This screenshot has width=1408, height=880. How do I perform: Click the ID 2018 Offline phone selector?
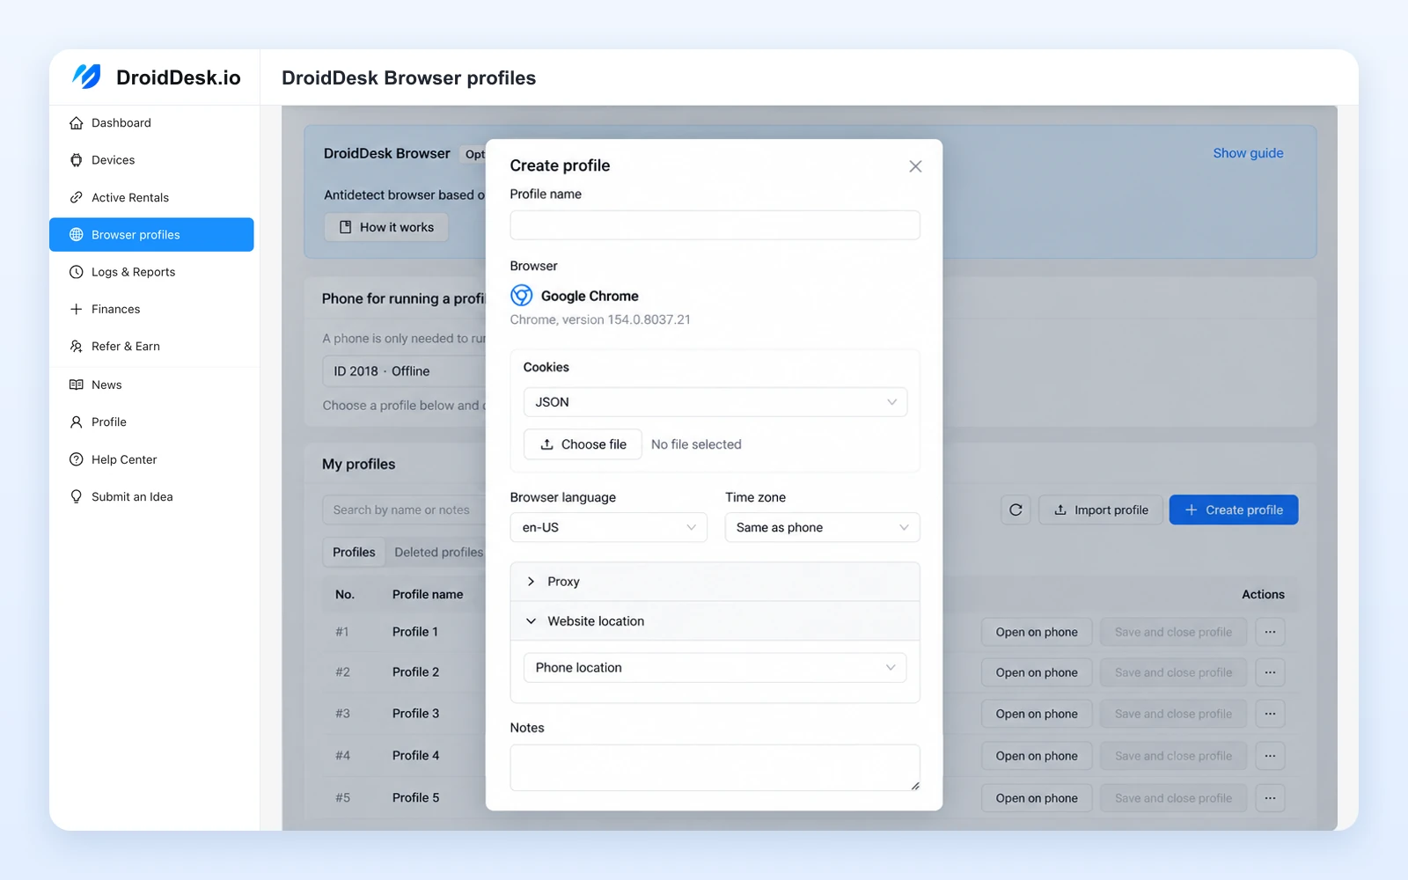pos(405,371)
